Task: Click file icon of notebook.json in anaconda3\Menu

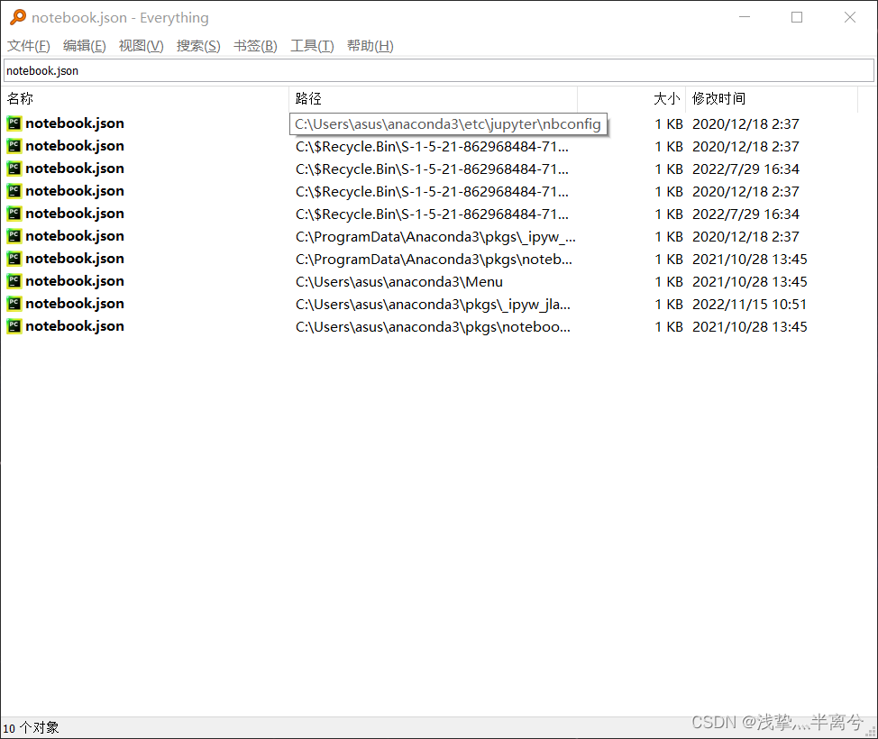Action: click(14, 281)
